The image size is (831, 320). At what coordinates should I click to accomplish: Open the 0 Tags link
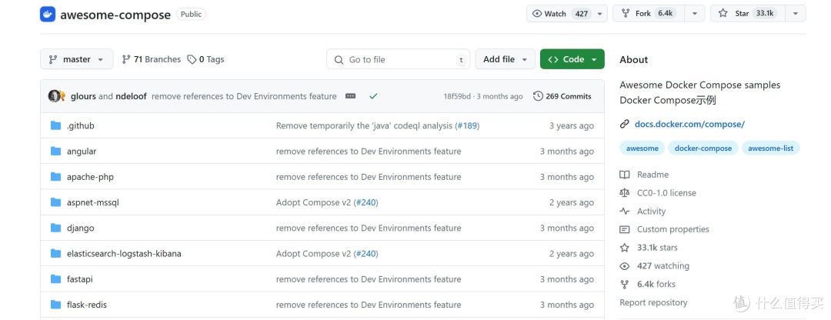(205, 59)
